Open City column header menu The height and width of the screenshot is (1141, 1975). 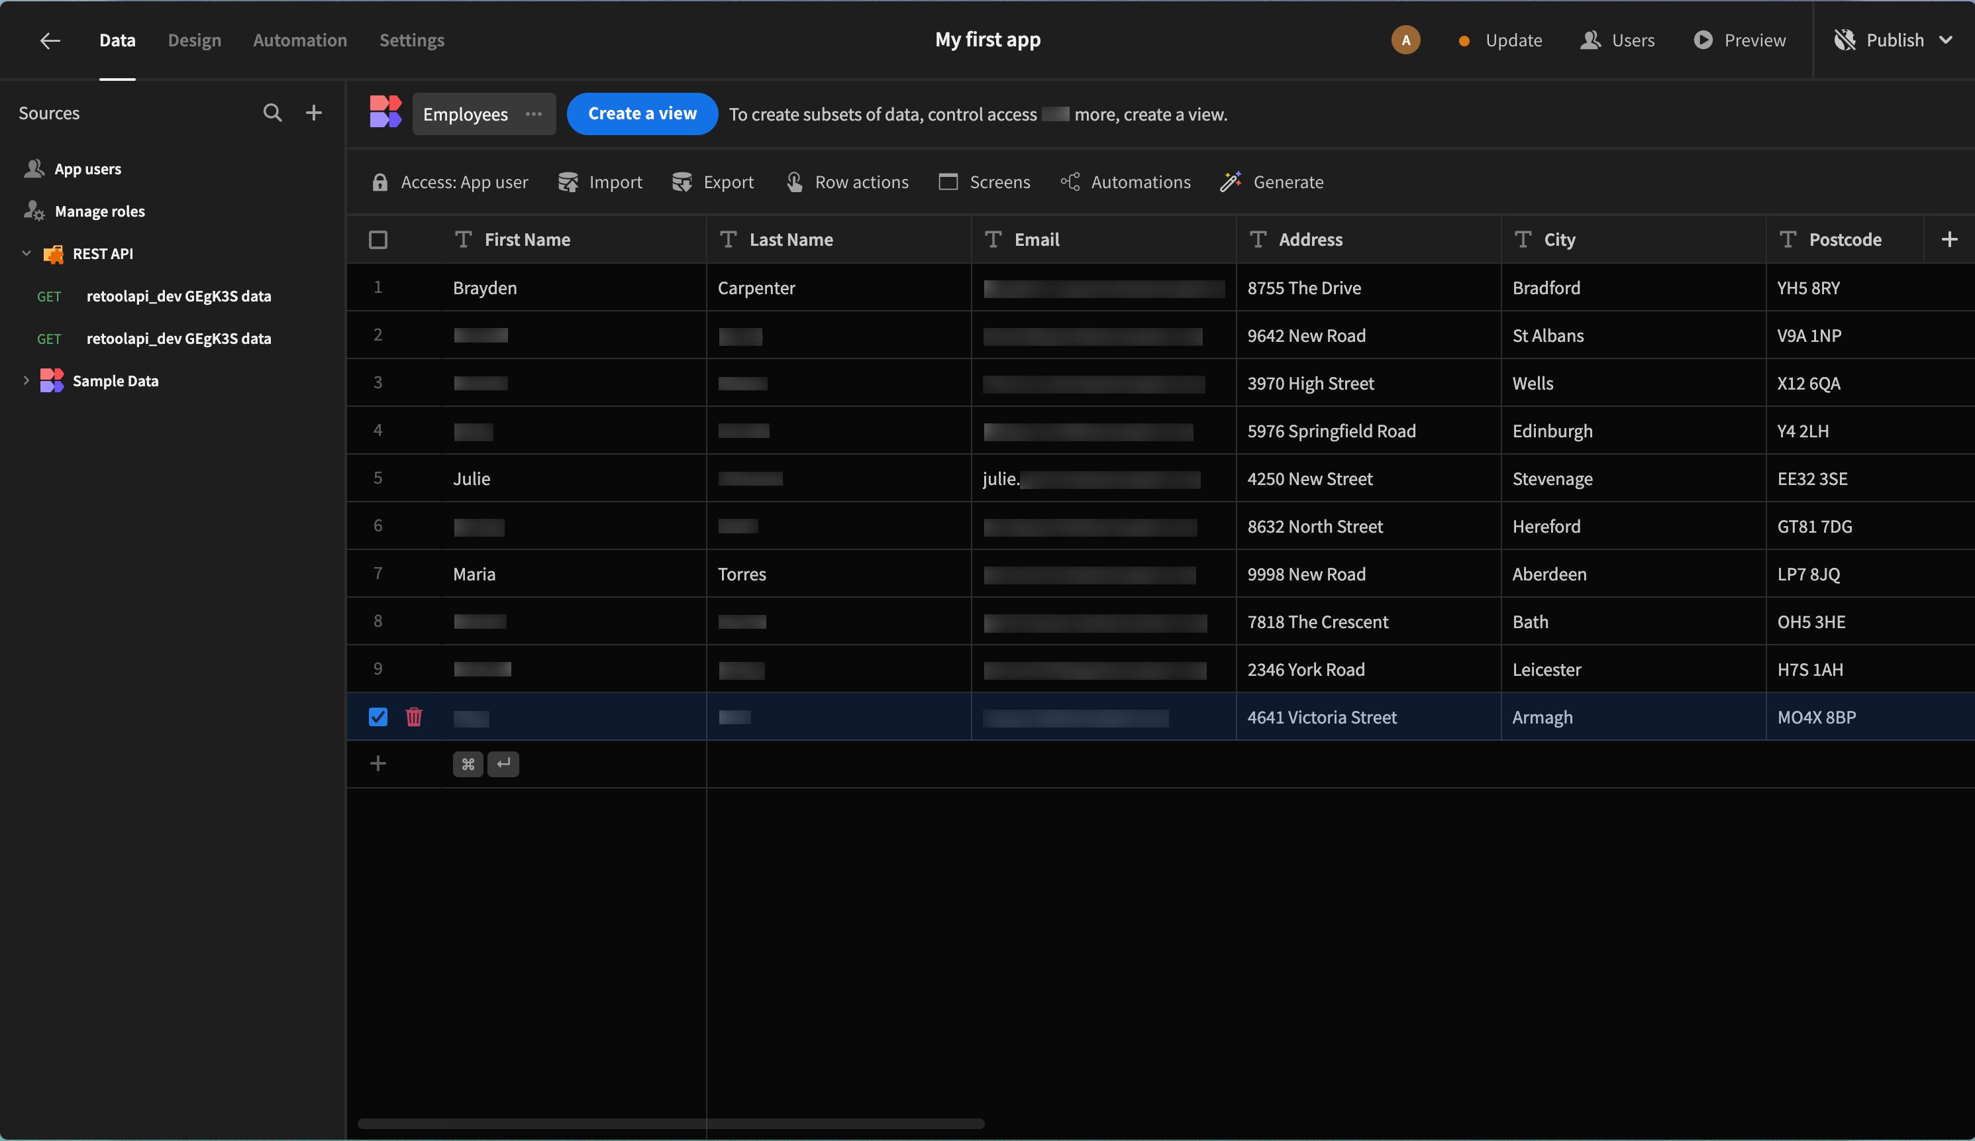tap(1633, 240)
